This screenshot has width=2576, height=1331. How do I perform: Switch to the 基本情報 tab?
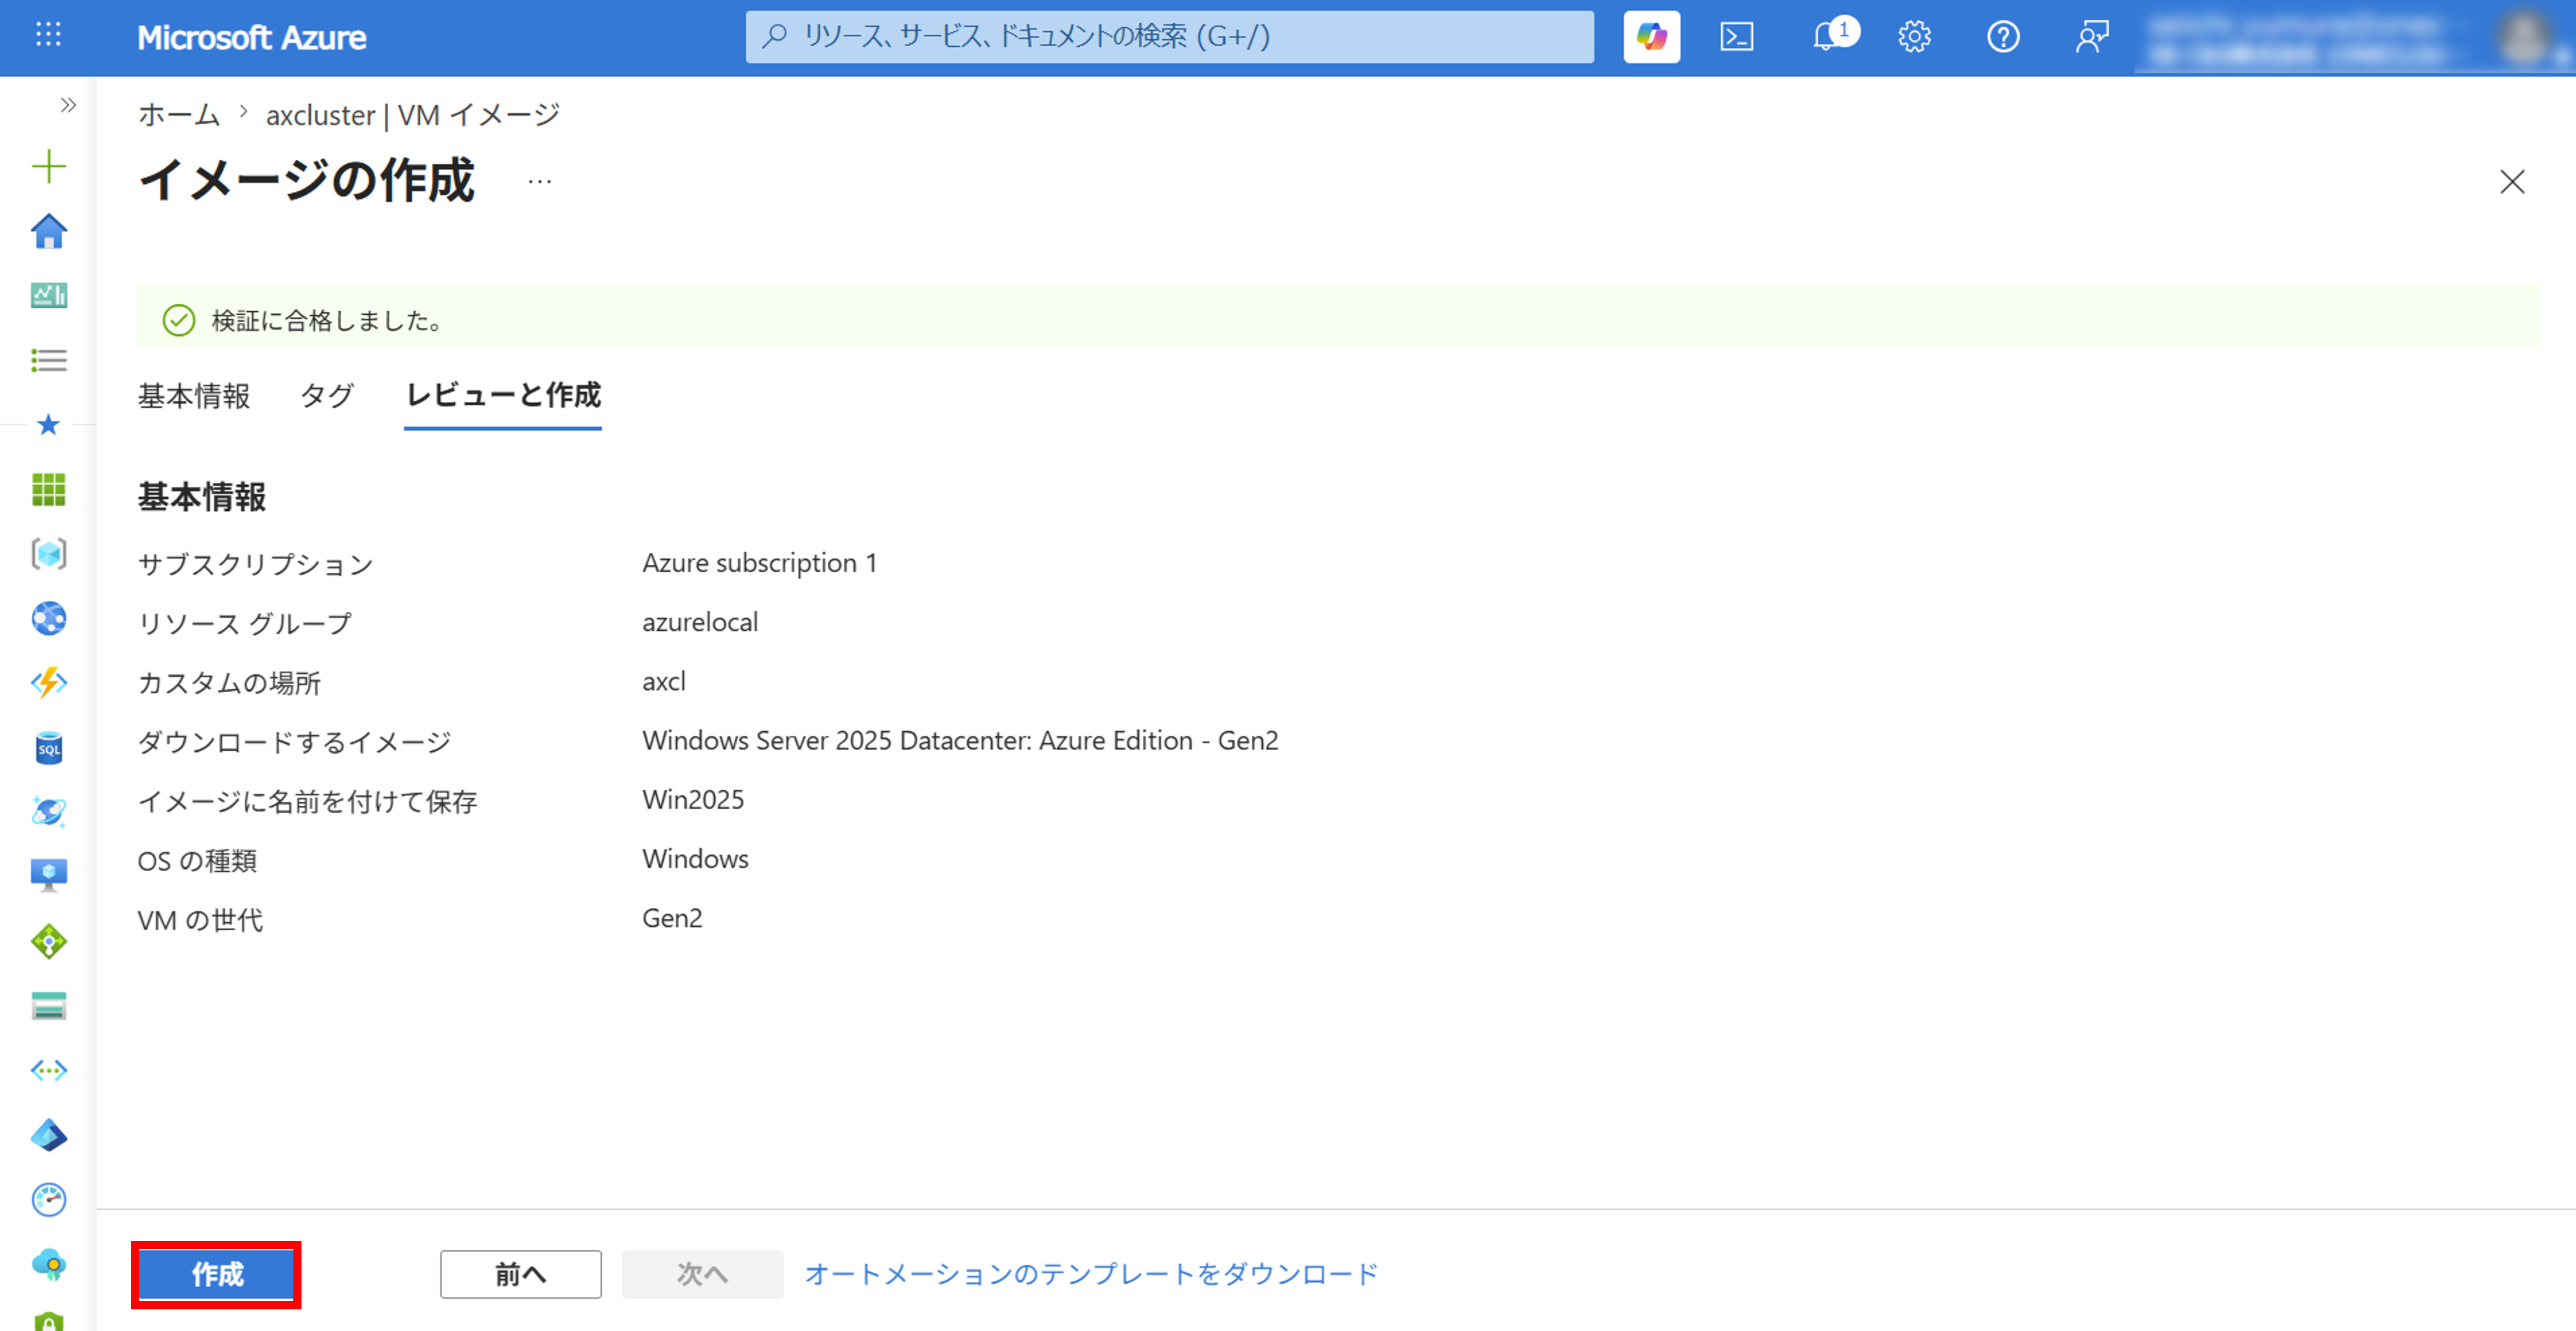(194, 395)
